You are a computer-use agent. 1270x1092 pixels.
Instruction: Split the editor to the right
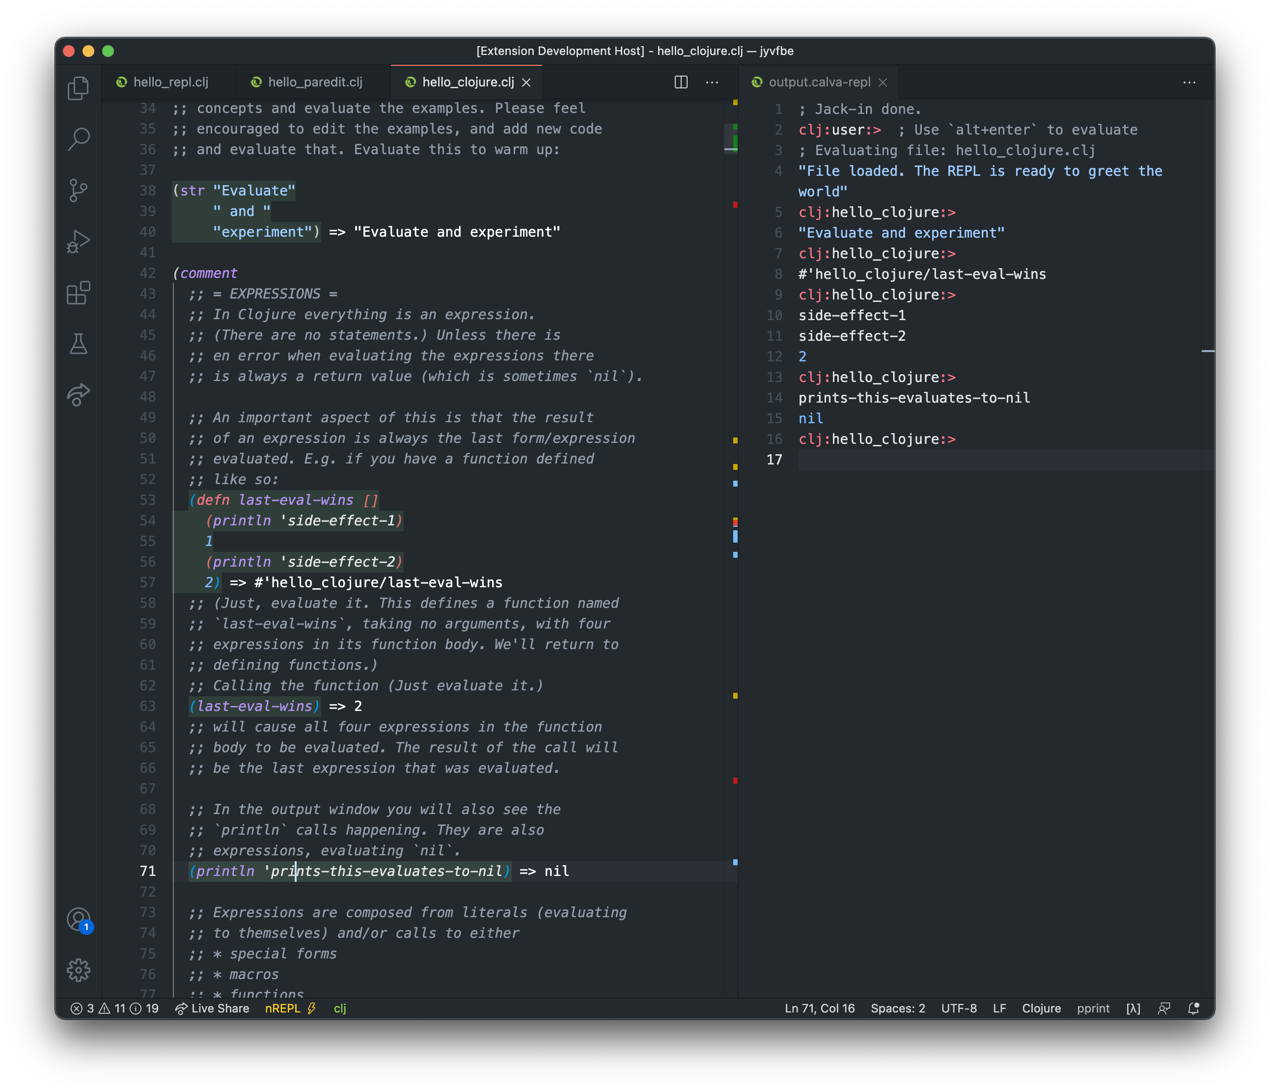tap(681, 82)
